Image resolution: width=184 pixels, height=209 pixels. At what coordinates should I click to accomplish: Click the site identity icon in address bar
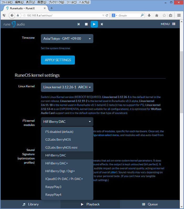[x=24, y=15]
